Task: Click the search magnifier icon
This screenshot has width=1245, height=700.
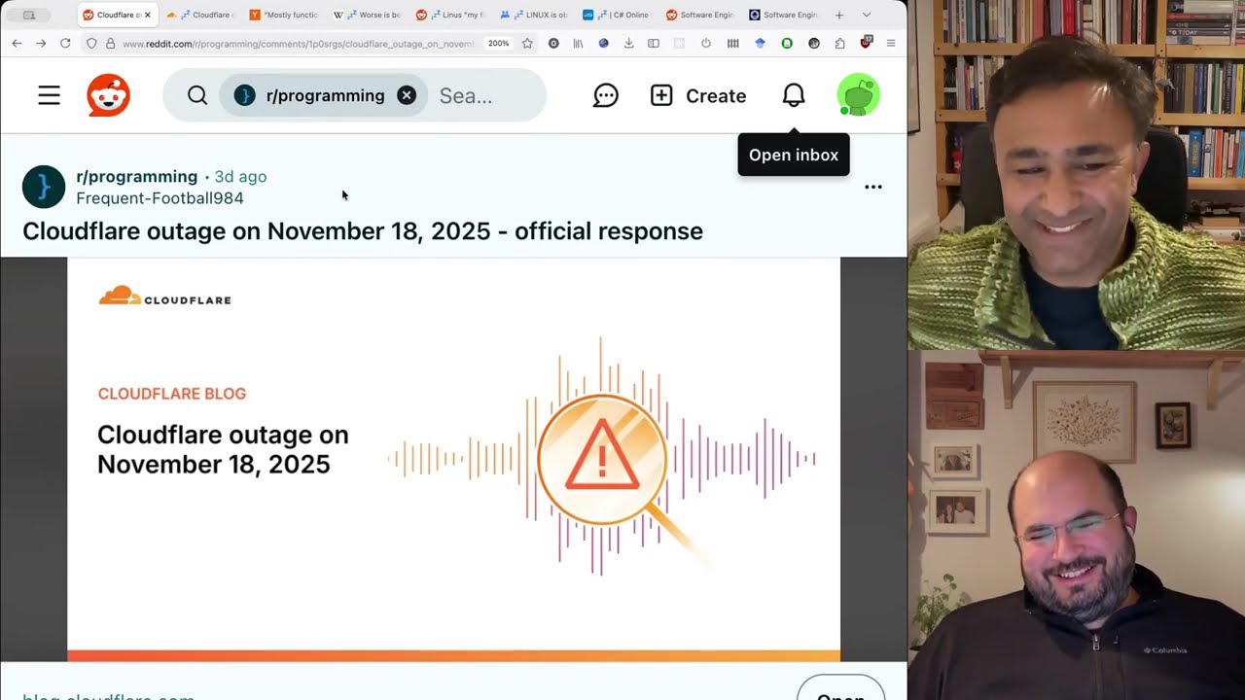Action: (x=197, y=95)
